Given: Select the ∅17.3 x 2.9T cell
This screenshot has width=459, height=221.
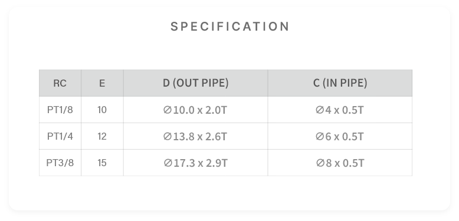Looking at the screenshot, I should pyautogui.click(x=195, y=163).
